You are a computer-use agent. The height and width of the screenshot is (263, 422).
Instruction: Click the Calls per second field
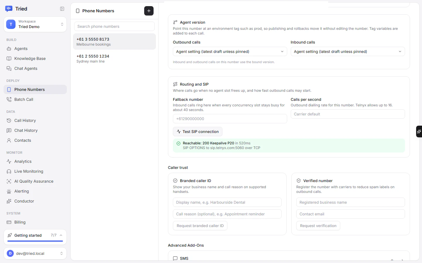tap(348, 114)
